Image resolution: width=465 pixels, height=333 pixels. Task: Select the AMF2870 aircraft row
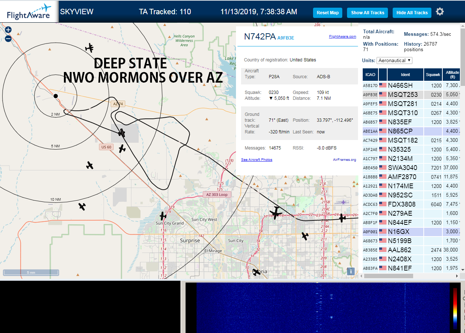tap(411, 177)
